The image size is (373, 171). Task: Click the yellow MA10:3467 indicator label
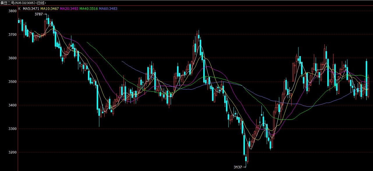click(x=50, y=9)
